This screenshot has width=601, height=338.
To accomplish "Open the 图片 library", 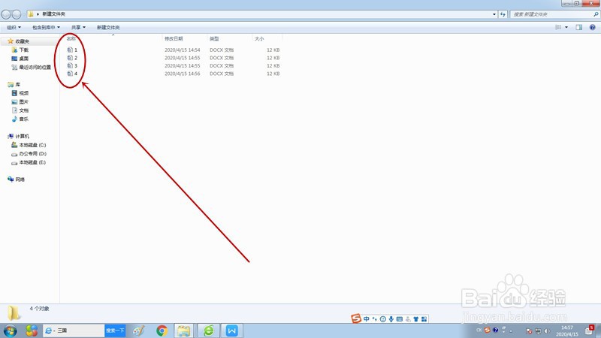I will 20,101.
